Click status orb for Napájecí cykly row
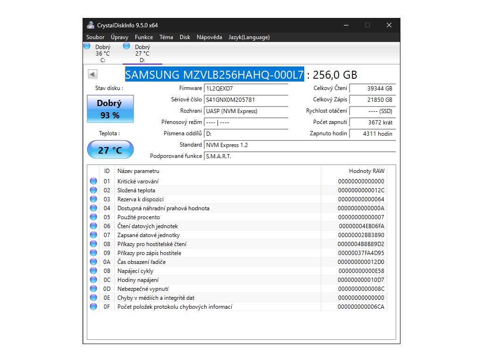Viewport: 483px width, 362px height. [x=93, y=271]
